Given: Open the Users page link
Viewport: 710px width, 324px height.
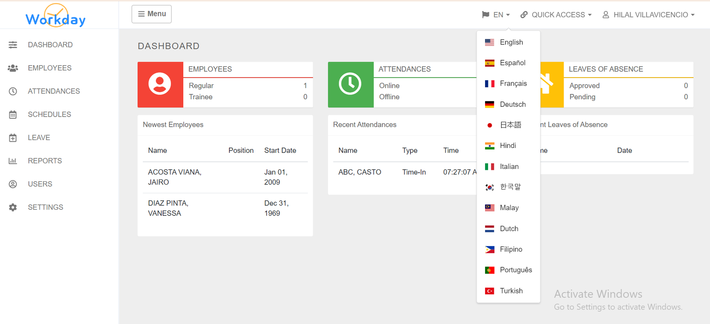Looking at the screenshot, I should 40,184.
